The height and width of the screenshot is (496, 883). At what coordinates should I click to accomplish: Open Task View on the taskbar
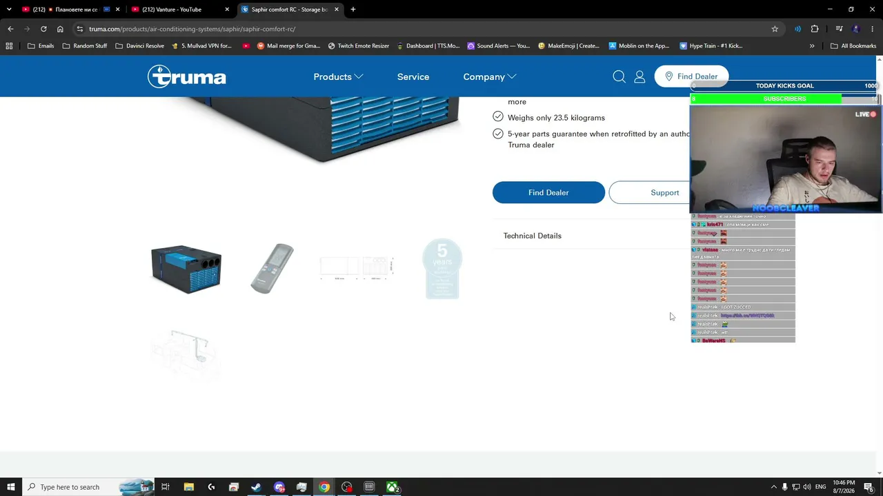pyautogui.click(x=166, y=487)
